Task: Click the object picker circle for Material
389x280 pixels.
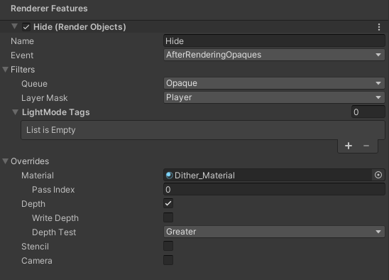Action: [378, 175]
